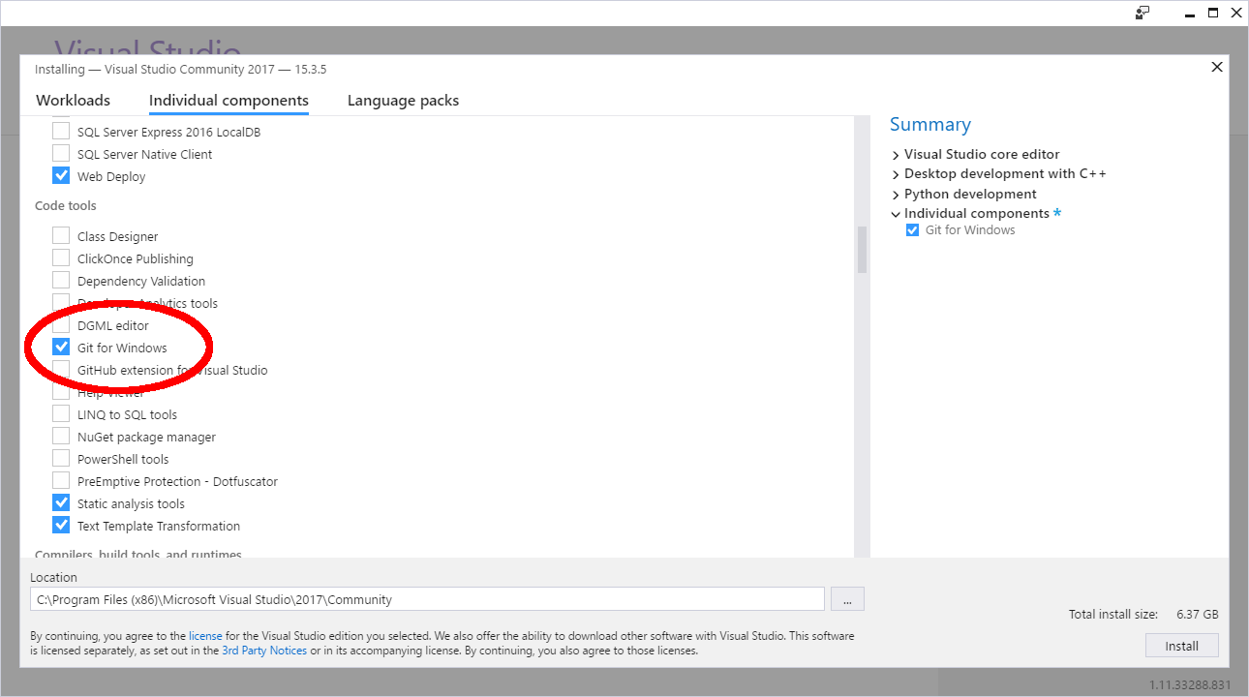Click the install Location path field
Screen dimensions: 1249x697
(x=427, y=599)
